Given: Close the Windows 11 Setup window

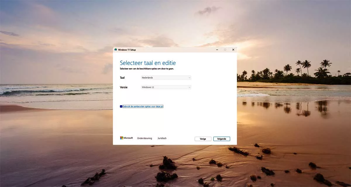Looking at the screenshot, I should (x=233, y=50).
